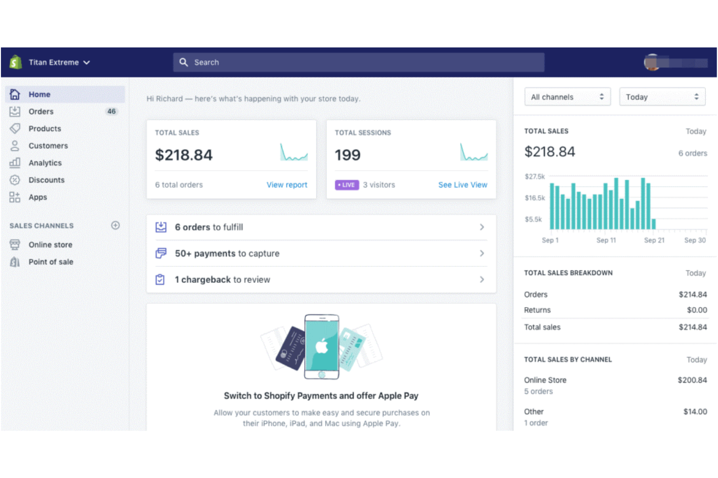Click the Online store storefront icon
The width and height of the screenshot is (718, 478).
(15, 245)
